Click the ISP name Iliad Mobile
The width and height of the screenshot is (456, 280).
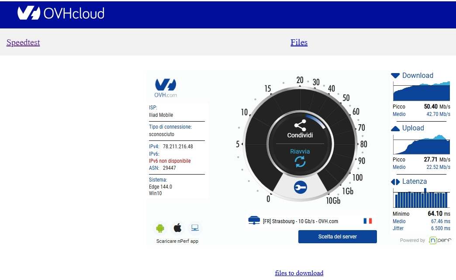[161, 115]
